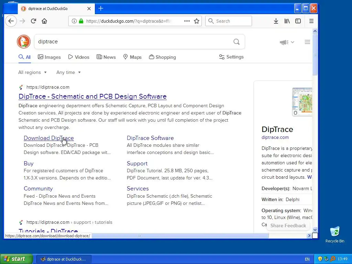
Task: Click the vertical scrollbar thumb
Action: pos(315,55)
